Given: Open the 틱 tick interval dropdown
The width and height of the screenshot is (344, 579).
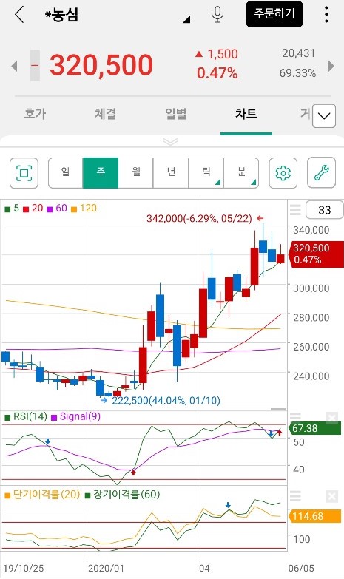Looking at the screenshot, I should (x=206, y=173).
